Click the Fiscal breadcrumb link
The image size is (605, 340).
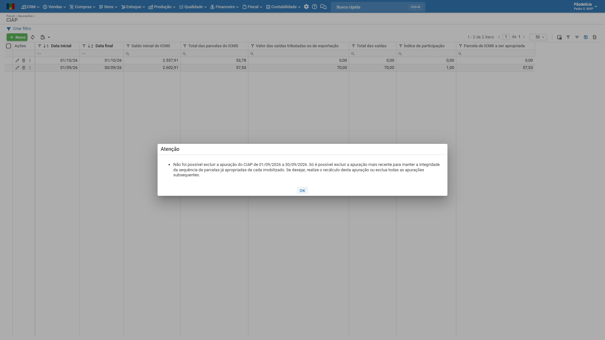click(10, 16)
